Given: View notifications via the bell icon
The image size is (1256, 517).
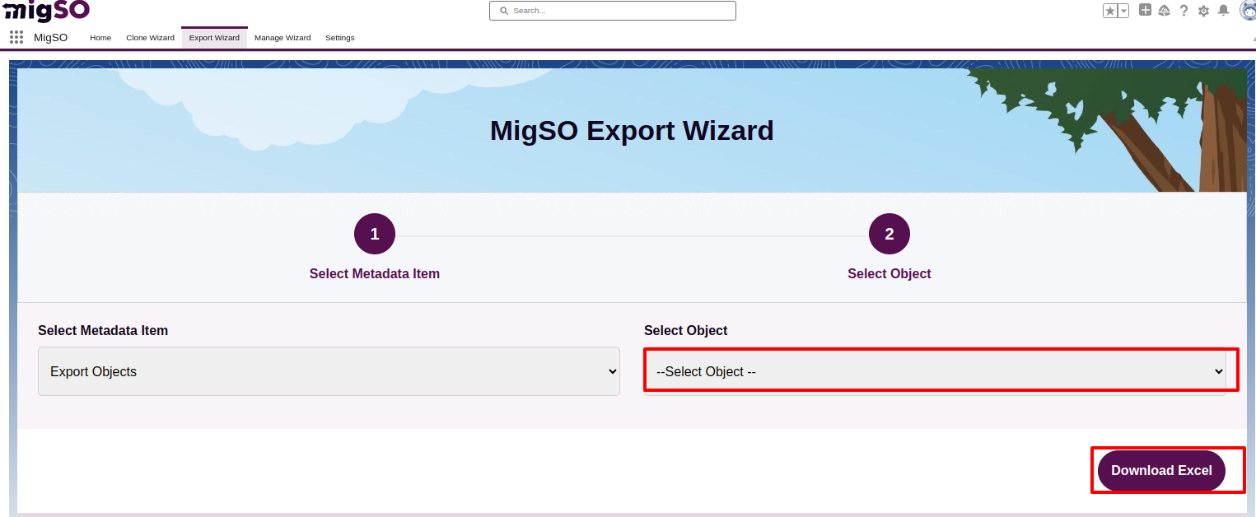Looking at the screenshot, I should coord(1223,10).
